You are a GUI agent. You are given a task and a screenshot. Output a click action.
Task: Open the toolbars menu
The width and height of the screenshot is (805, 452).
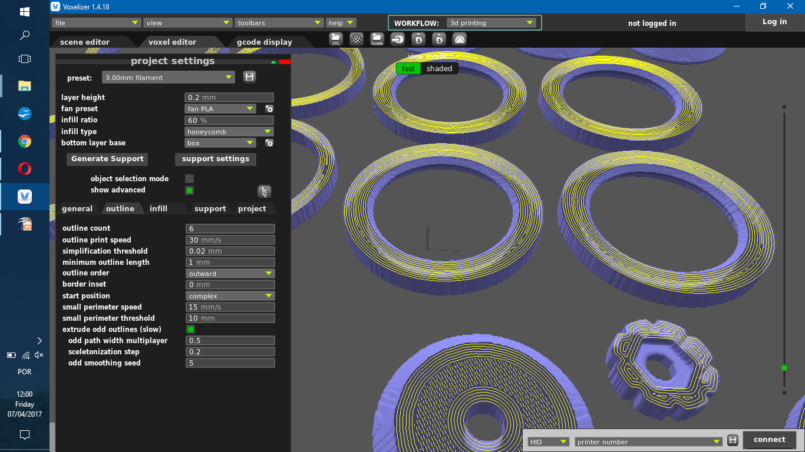[x=279, y=23]
